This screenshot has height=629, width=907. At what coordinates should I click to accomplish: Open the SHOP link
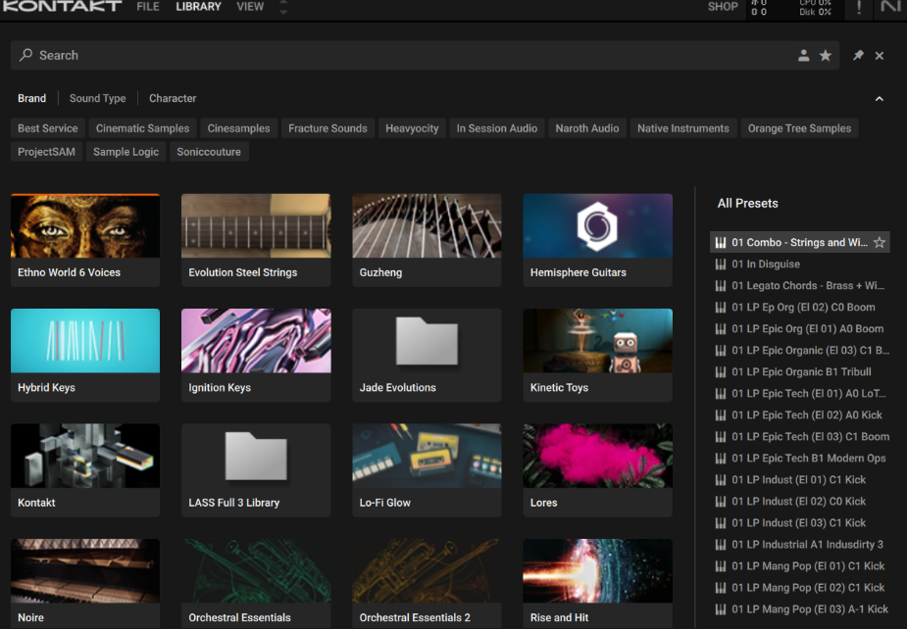tap(723, 6)
